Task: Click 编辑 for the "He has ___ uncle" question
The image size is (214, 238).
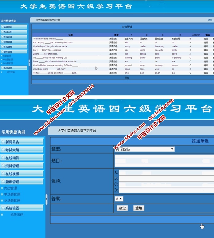Action: tap(206, 73)
